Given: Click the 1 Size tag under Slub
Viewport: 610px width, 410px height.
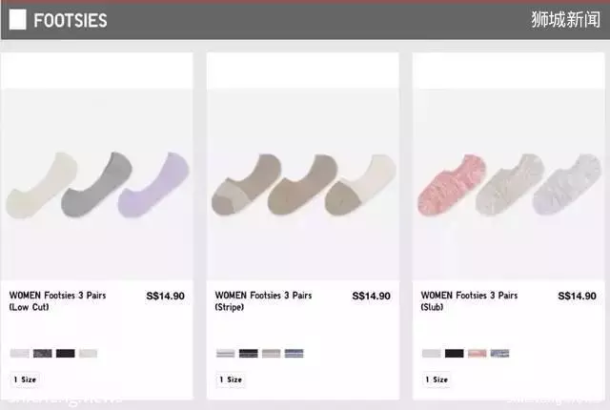Looking at the screenshot, I should (x=437, y=379).
